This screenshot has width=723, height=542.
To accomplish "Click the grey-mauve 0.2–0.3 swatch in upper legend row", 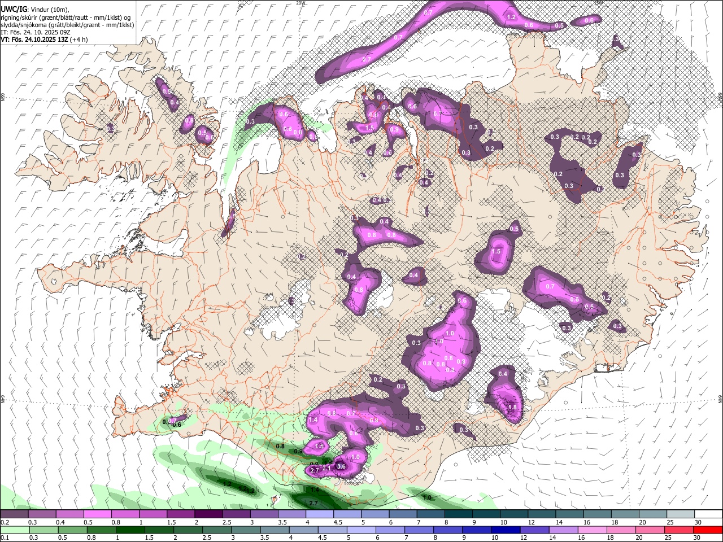I will coord(14,514).
